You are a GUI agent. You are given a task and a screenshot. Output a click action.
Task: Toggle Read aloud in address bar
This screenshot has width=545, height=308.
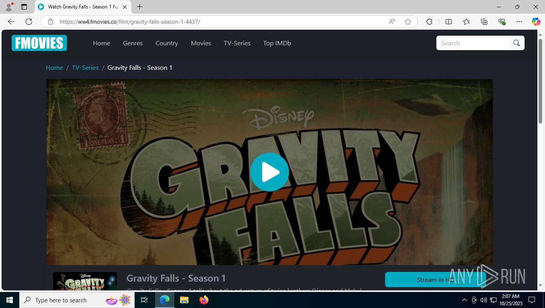click(x=392, y=22)
